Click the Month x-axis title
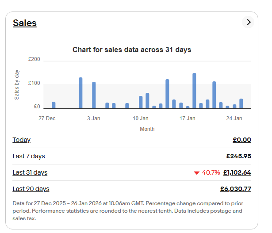This screenshot has width=272, height=233. pyautogui.click(x=147, y=129)
